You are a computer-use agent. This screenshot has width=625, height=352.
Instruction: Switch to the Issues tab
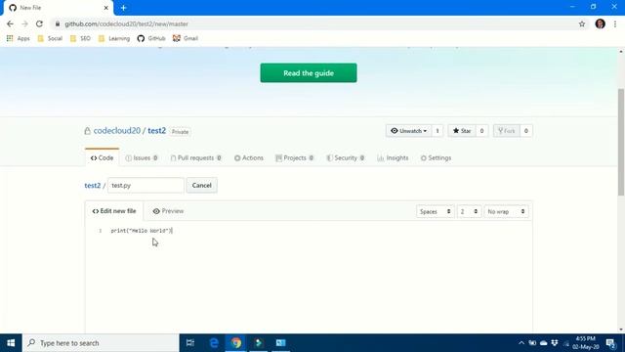tap(142, 158)
